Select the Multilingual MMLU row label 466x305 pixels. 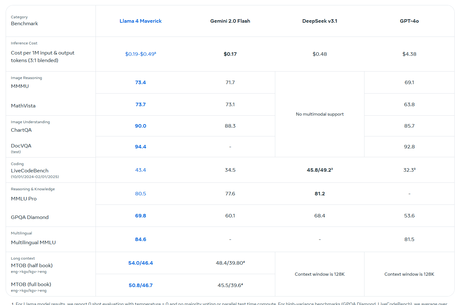[x=33, y=243]
